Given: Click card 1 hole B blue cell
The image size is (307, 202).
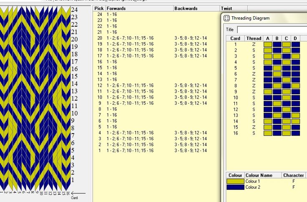Looking at the screenshot, I should point(277,44).
